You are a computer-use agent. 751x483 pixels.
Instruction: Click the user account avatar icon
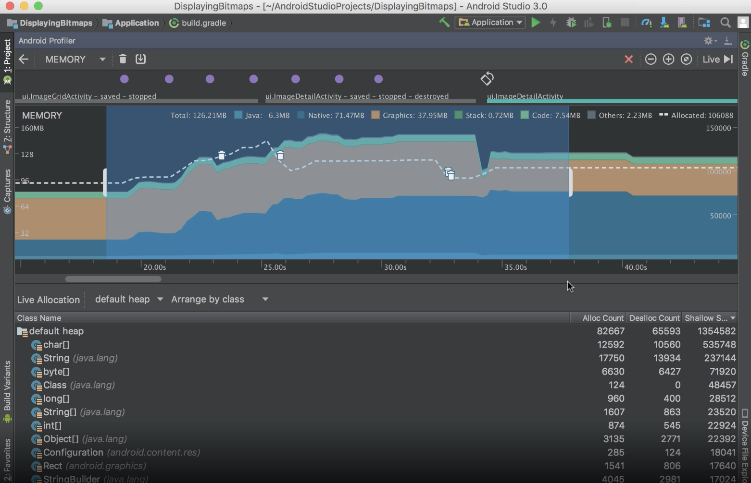coord(743,23)
